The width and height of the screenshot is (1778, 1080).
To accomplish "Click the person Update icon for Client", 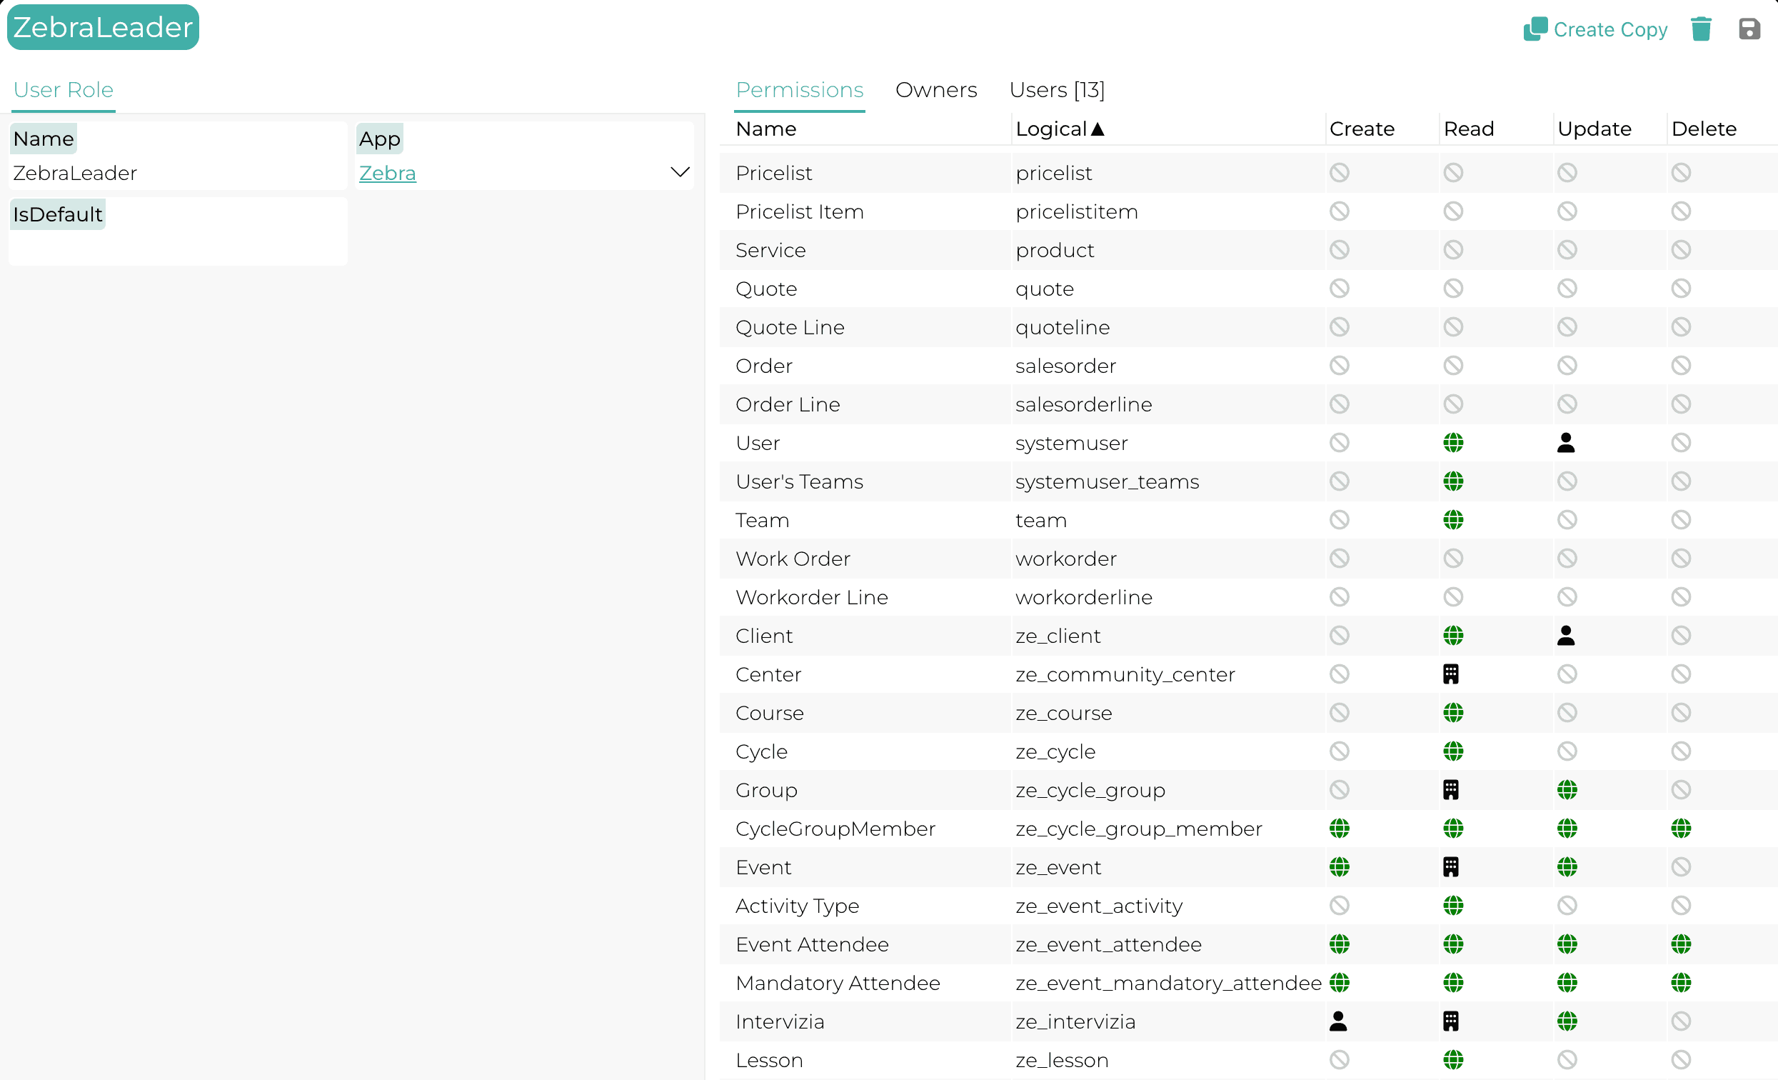I will (x=1565, y=635).
